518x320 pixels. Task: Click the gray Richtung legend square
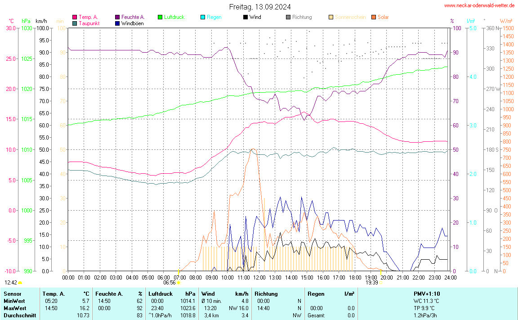pos(288,18)
